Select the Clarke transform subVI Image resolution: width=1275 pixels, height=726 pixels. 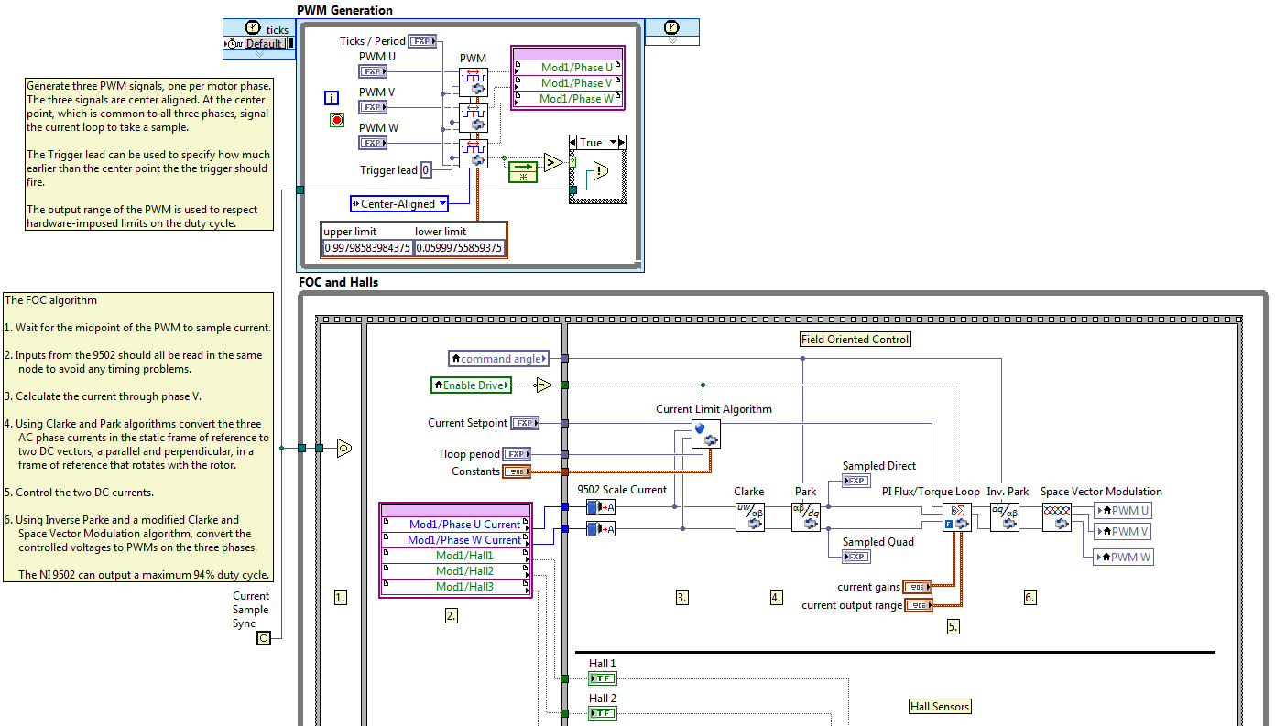tap(749, 517)
